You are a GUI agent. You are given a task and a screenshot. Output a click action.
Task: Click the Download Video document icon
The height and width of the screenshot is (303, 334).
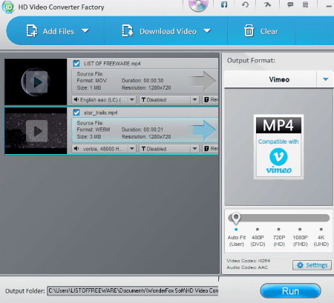coord(128,31)
